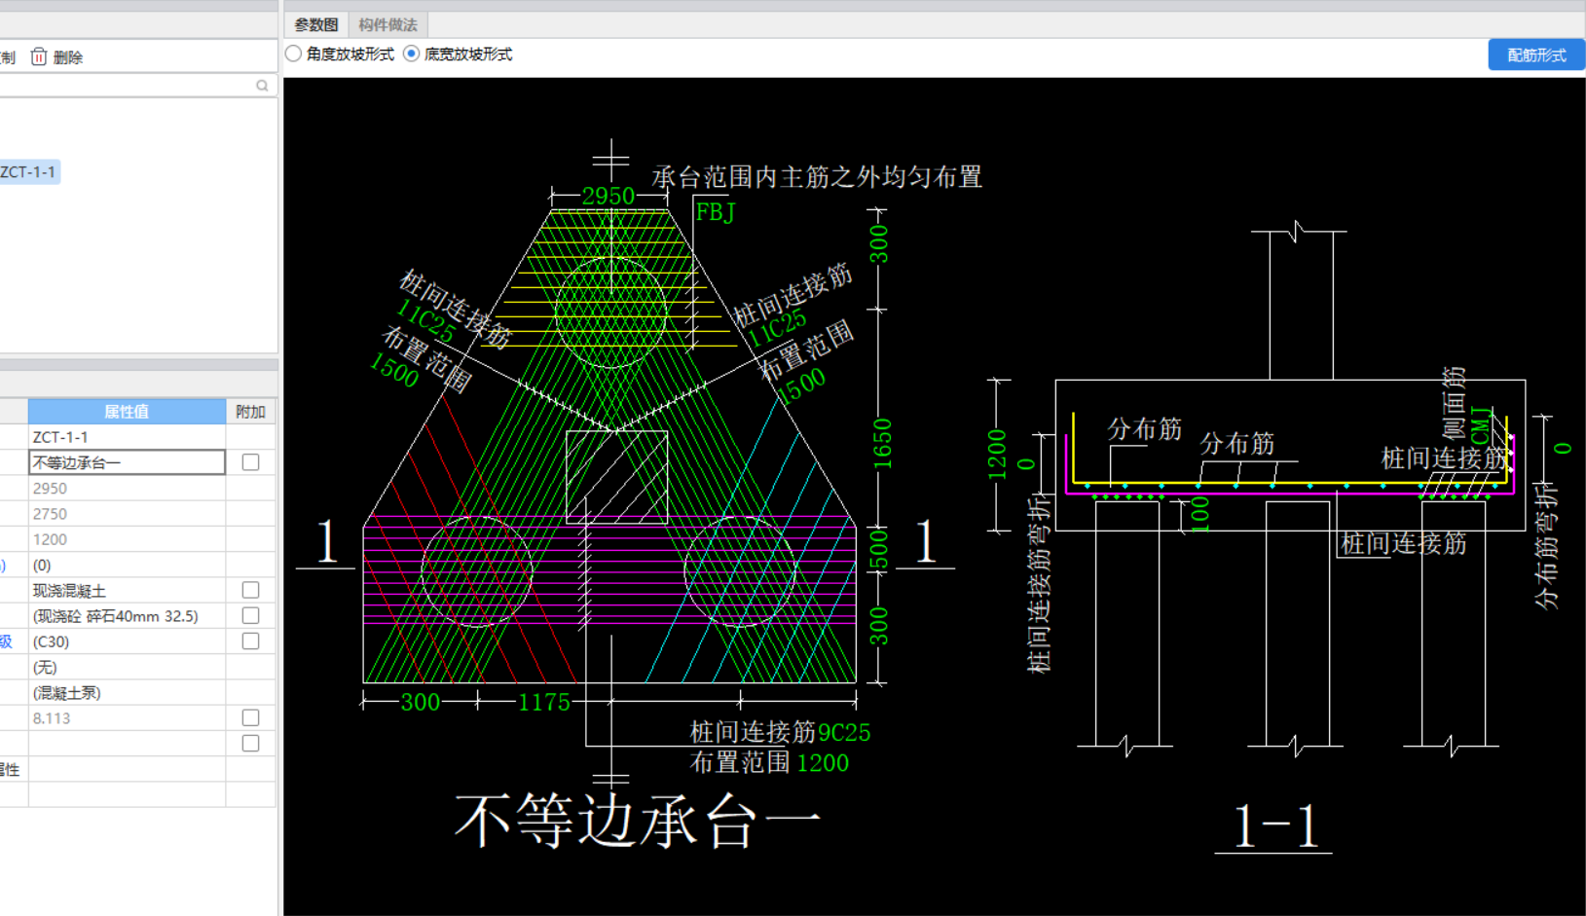Click the 9C25 rebar value

[844, 733]
